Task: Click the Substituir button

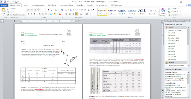Action: pyautogui.click(x=173, y=12)
